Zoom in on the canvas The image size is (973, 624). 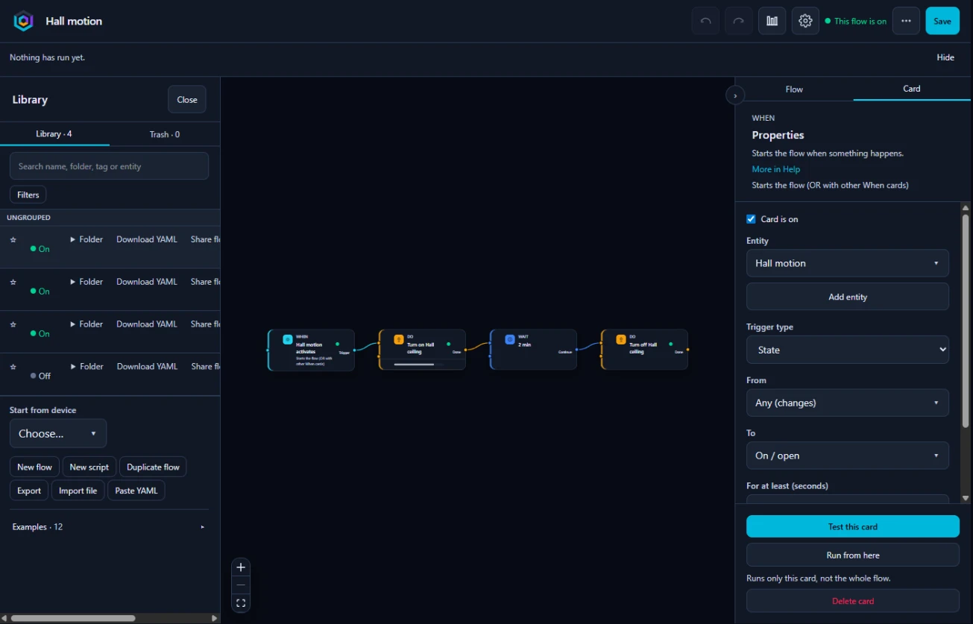click(x=241, y=567)
